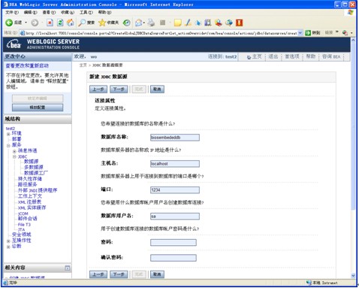Screen dimensions: 359x288
Task: Click the History clock icon
Action: pos(127,23)
